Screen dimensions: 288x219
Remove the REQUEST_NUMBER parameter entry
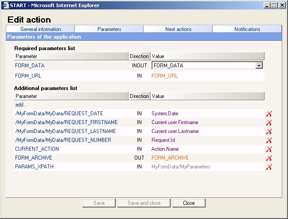click(269, 141)
